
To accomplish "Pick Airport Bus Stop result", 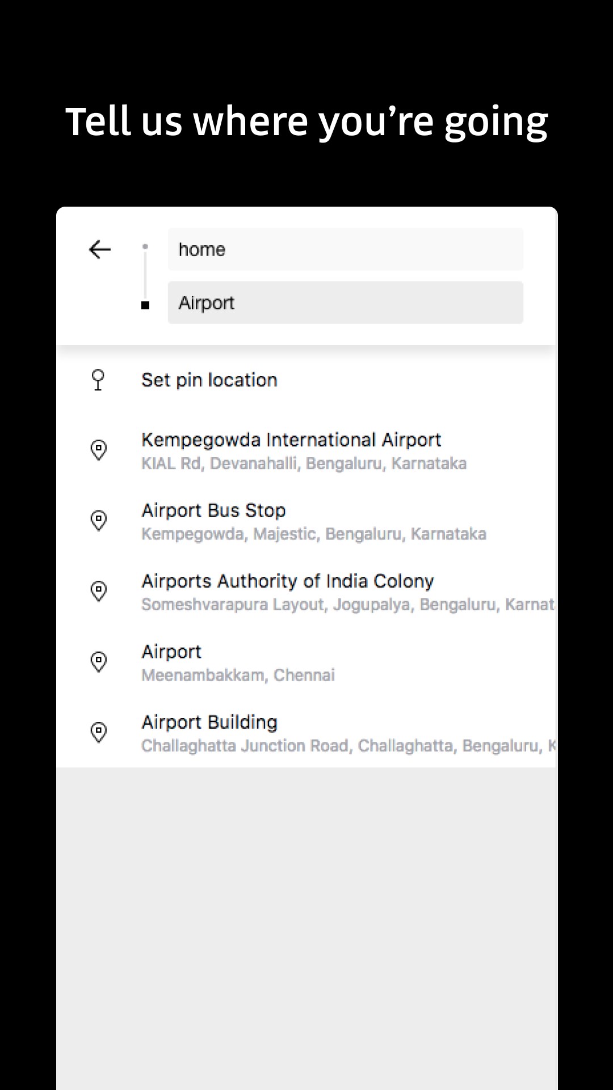I will click(x=213, y=510).
